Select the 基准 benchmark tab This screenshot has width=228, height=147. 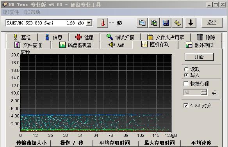(22, 37)
